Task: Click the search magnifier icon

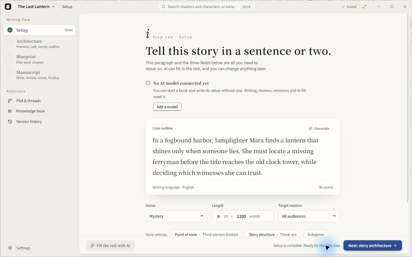Action: tap(163, 7)
